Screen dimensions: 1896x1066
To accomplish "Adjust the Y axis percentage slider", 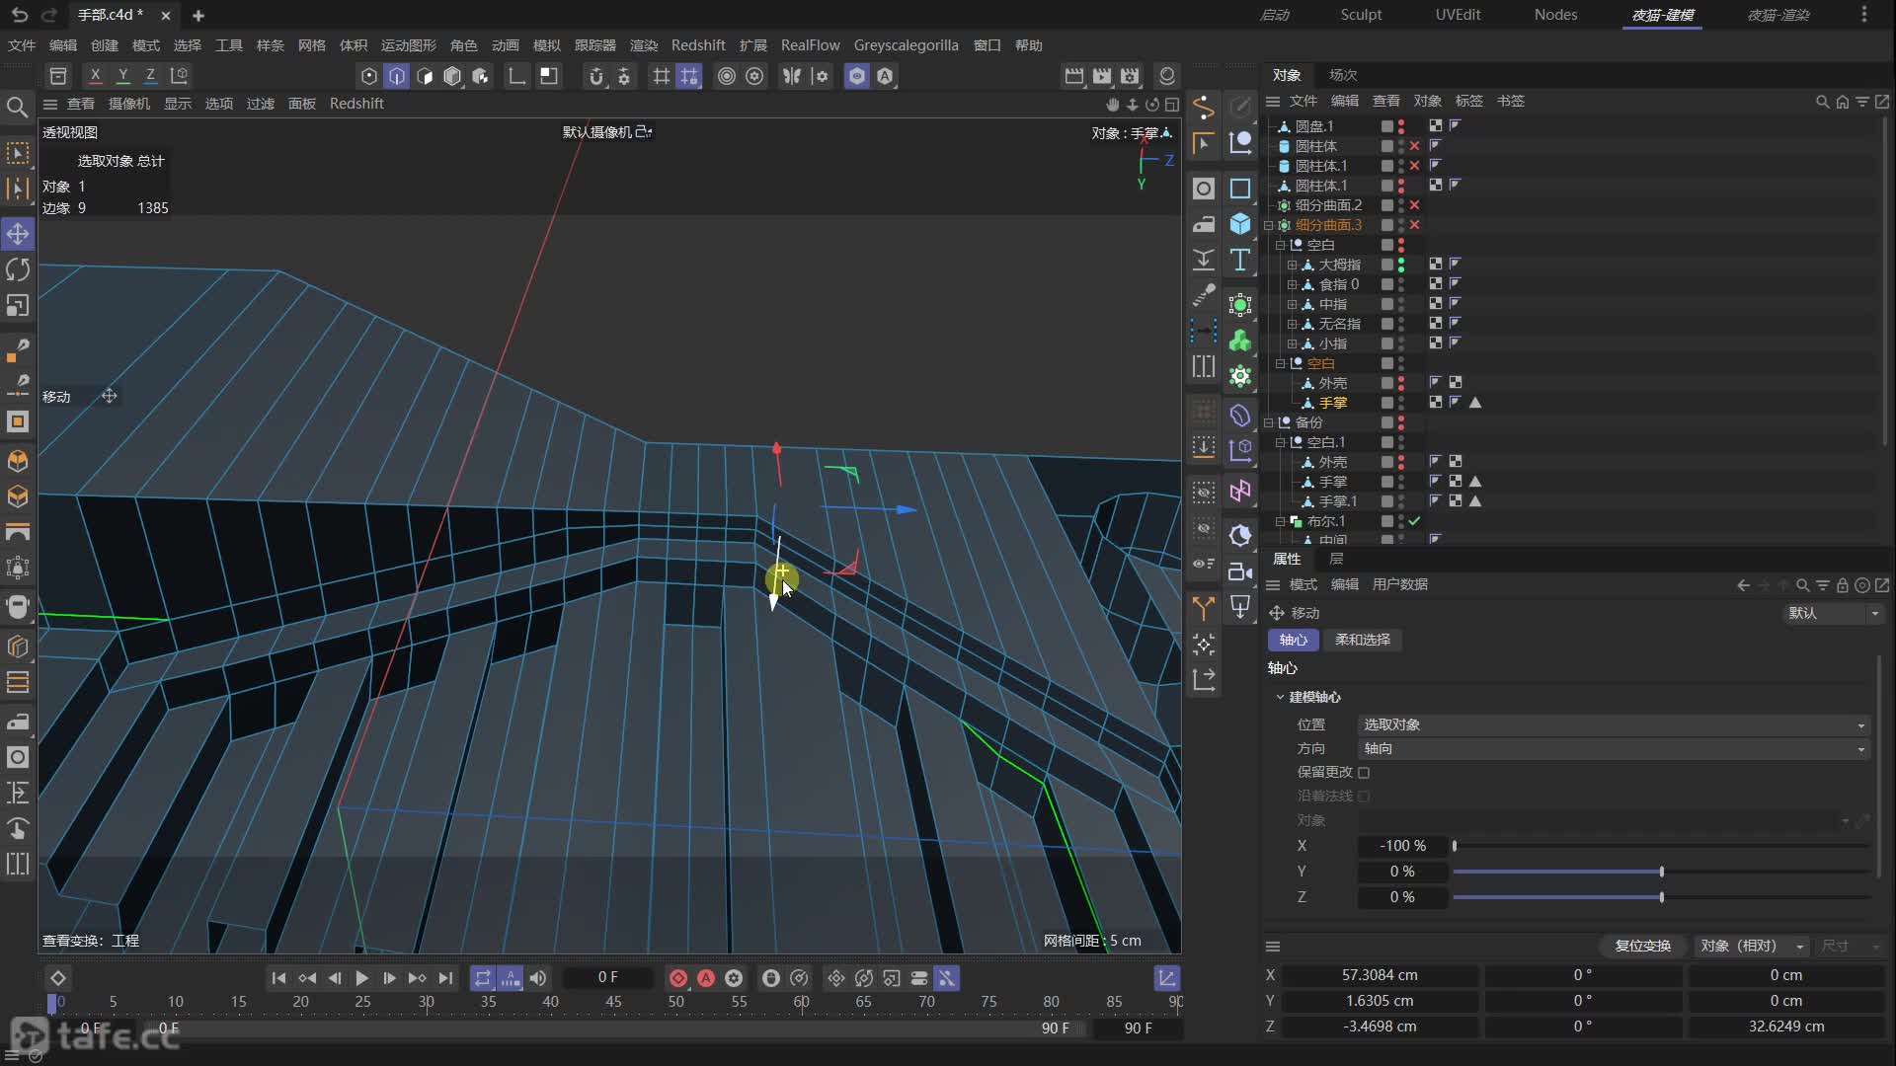I will tap(1662, 872).
